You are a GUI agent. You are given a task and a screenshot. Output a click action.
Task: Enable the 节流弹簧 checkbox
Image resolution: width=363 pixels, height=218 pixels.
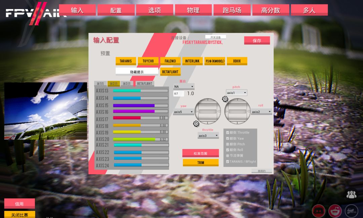pyautogui.click(x=228, y=156)
